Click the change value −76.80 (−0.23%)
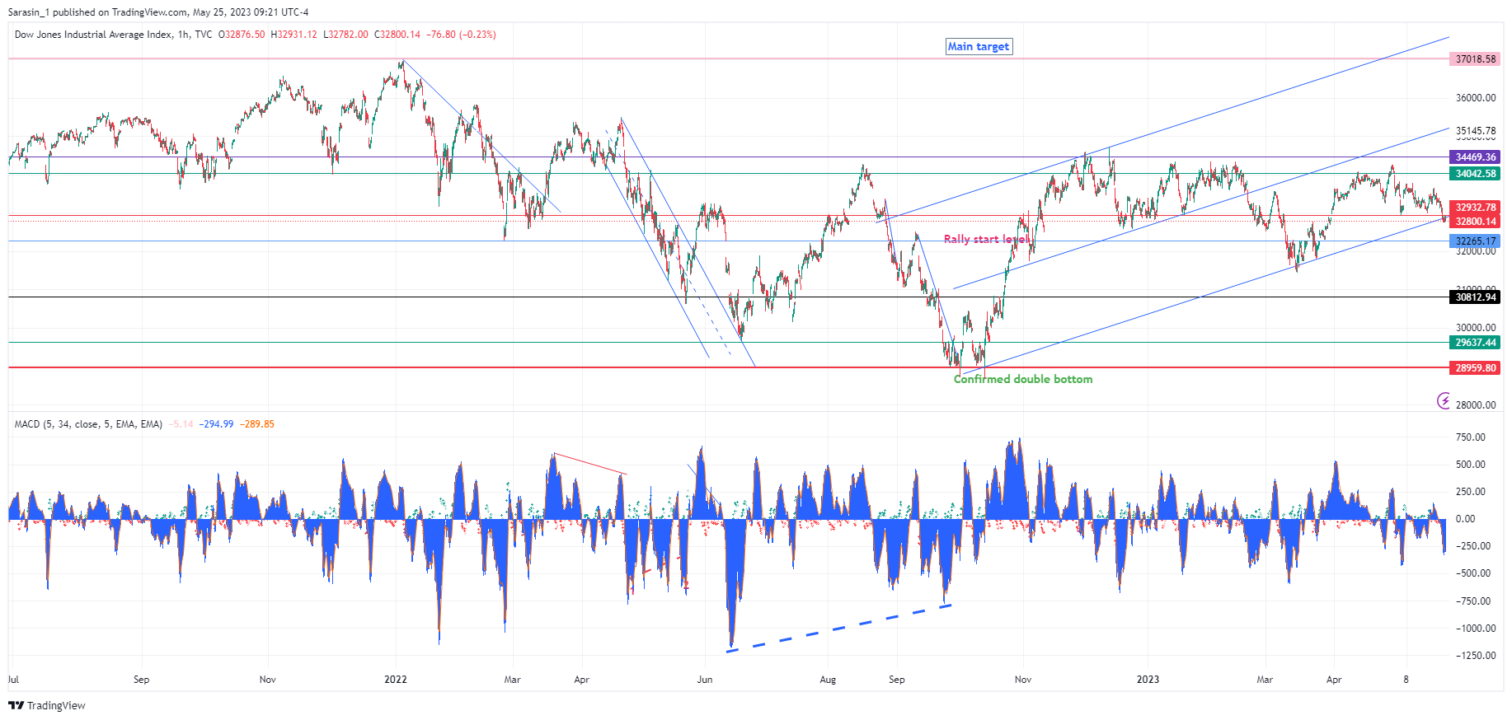Image resolution: width=1512 pixels, height=720 pixels. point(461,35)
